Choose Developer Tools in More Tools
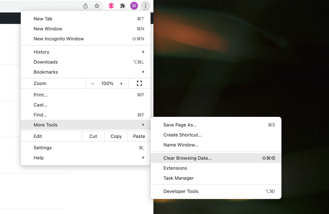The height and width of the screenshot is (214, 329). point(181,192)
